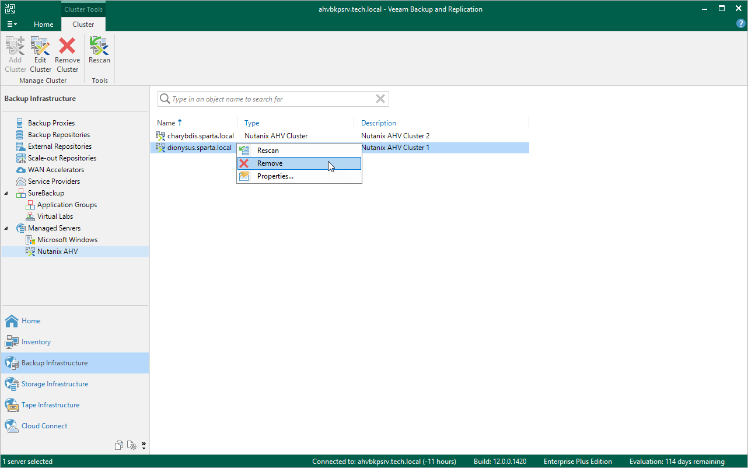This screenshot has width=748, height=468.
Task: Switch to the Cluster ribbon tab
Action: click(83, 25)
